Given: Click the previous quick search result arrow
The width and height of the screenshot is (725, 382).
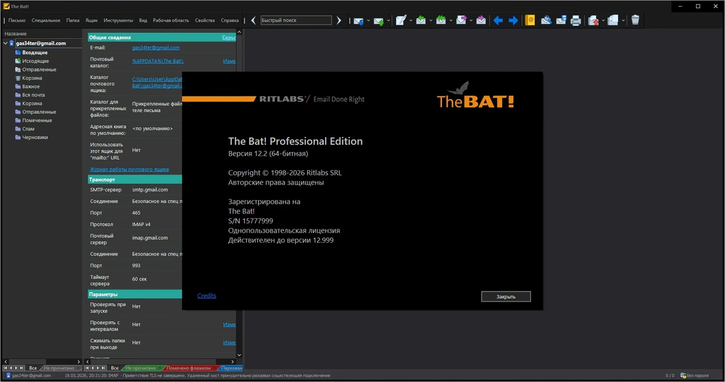Looking at the screenshot, I should pyautogui.click(x=253, y=21).
